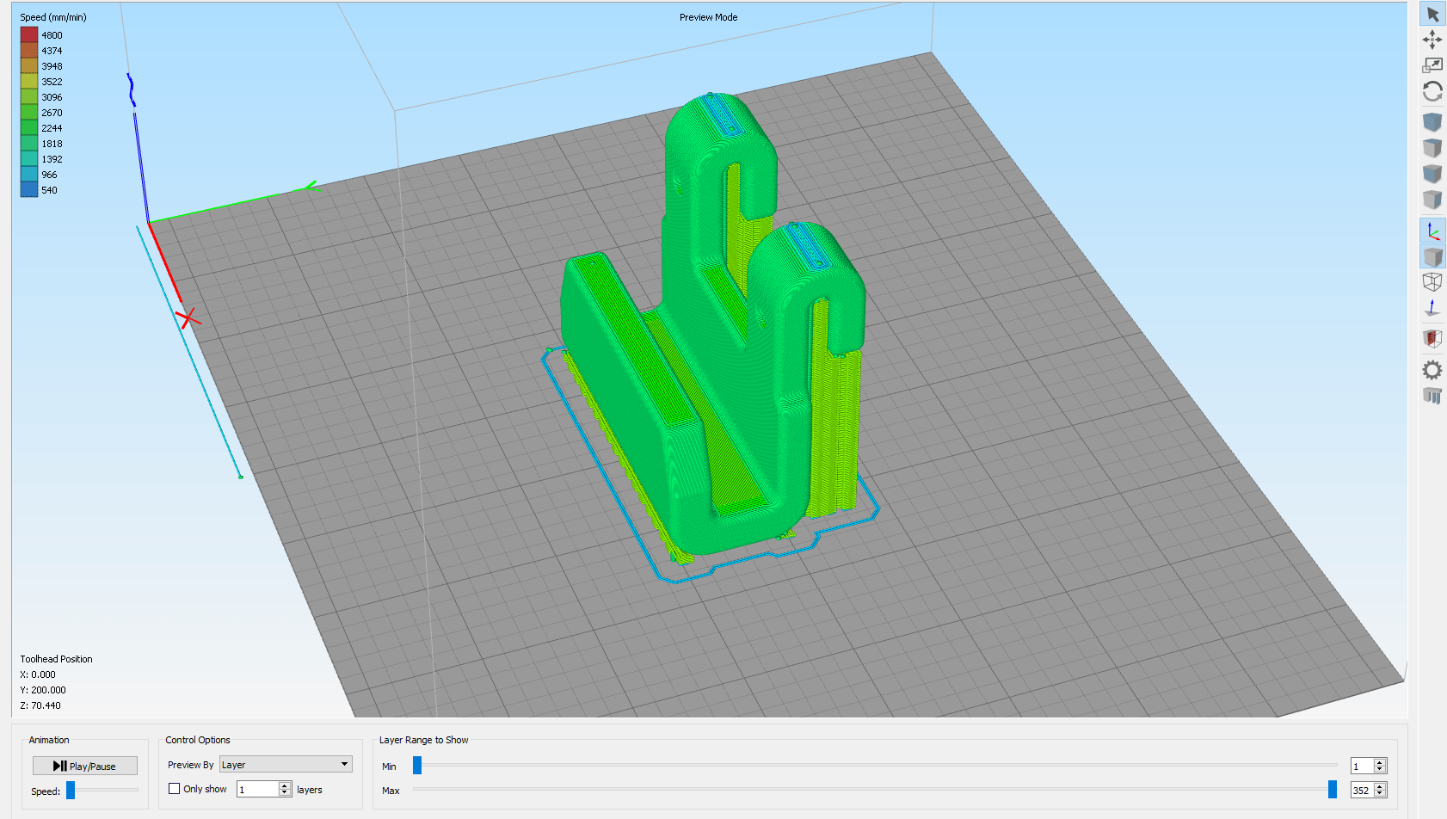Toggle solid model rendering
This screenshot has height=819, width=1447.
[x=1432, y=256]
